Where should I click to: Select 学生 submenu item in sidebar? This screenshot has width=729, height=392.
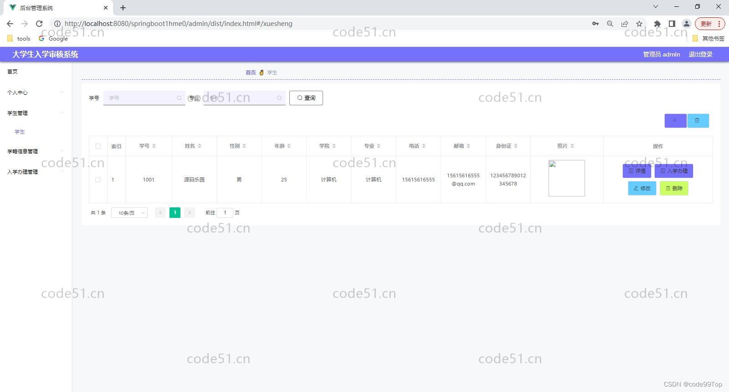pyautogui.click(x=20, y=132)
